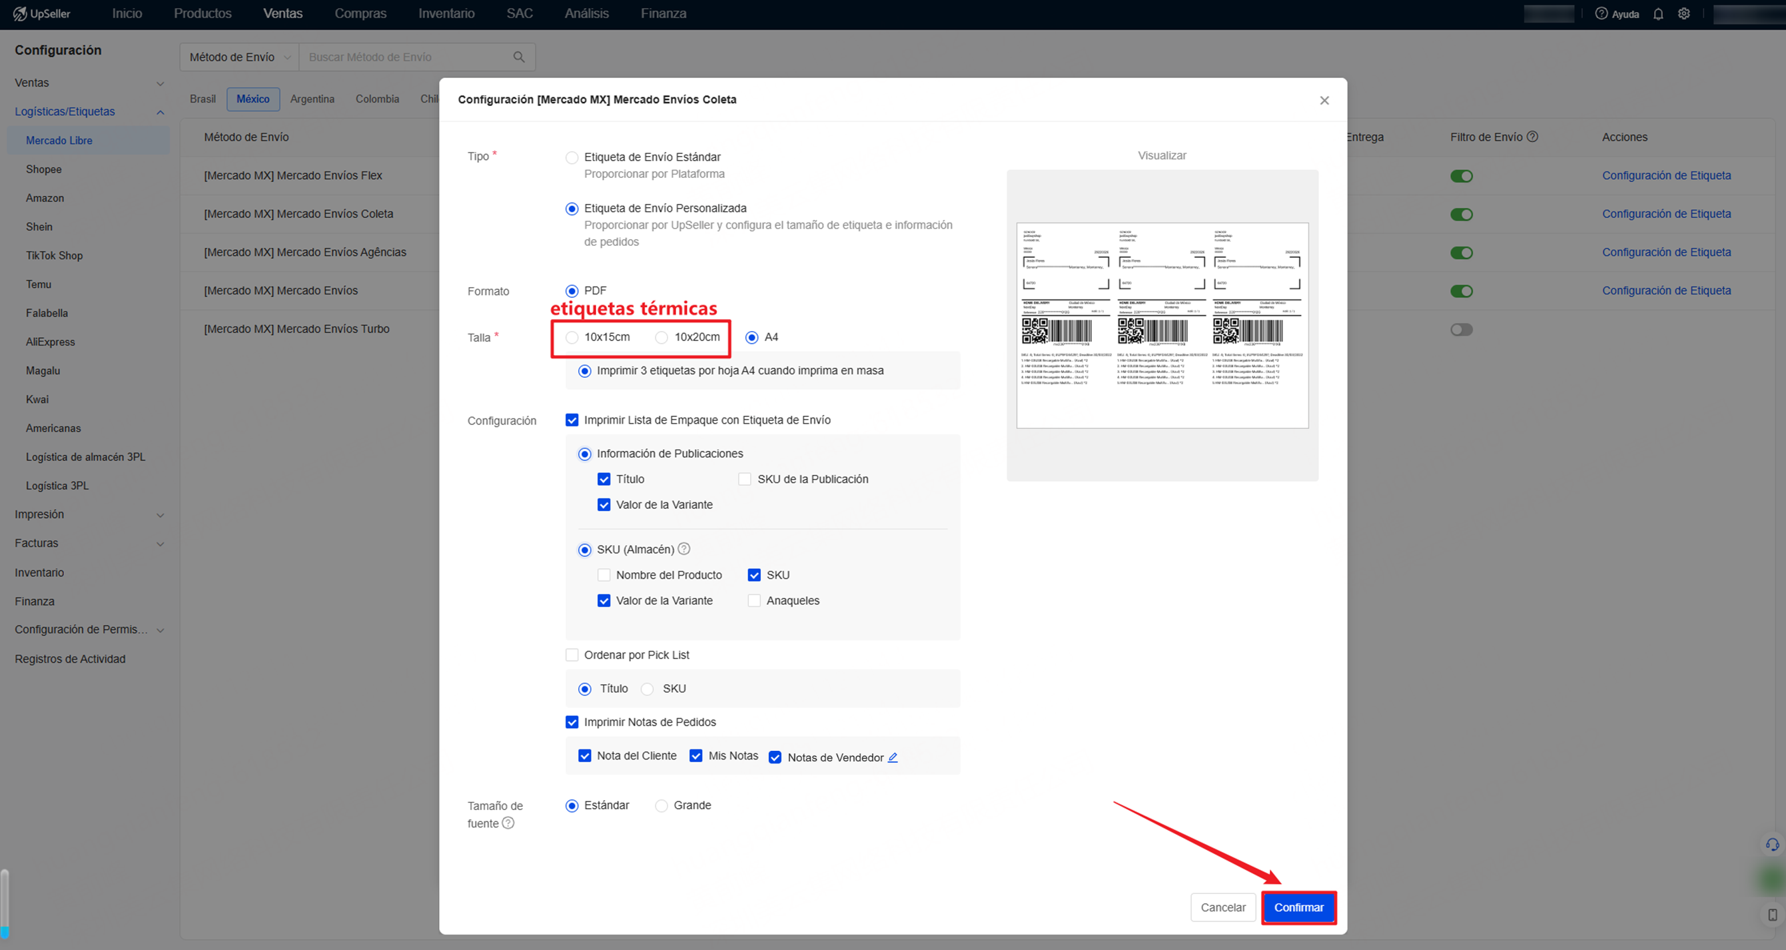
Task: Switch to the Colombia tab
Action: point(377,99)
